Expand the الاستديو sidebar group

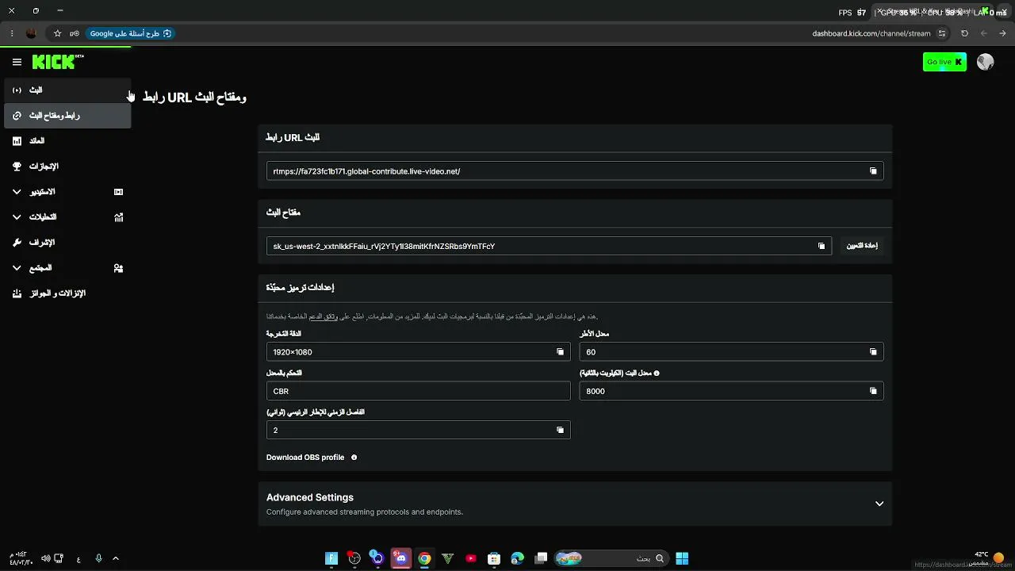click(17, 192)
